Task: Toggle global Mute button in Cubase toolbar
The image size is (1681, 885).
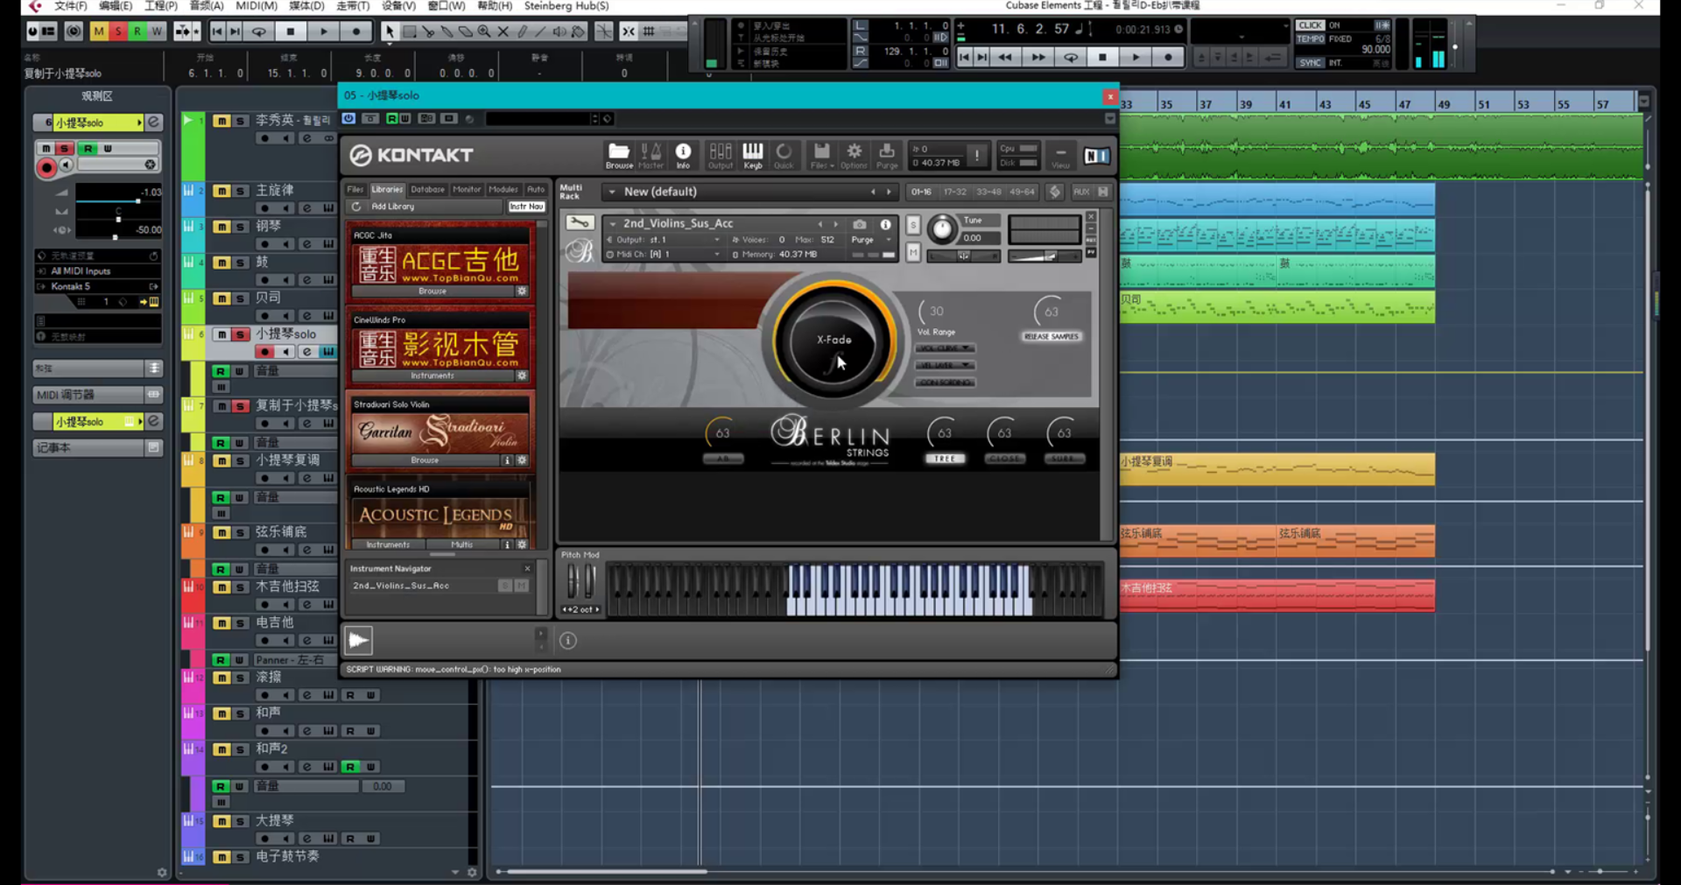Action: coord(99,32)
